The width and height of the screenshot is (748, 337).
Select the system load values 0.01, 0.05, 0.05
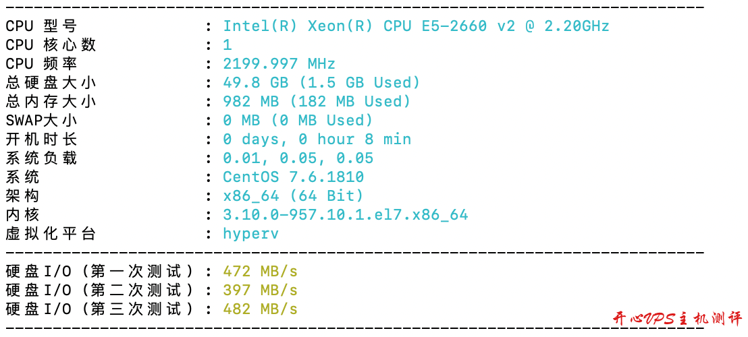[298, 158]
